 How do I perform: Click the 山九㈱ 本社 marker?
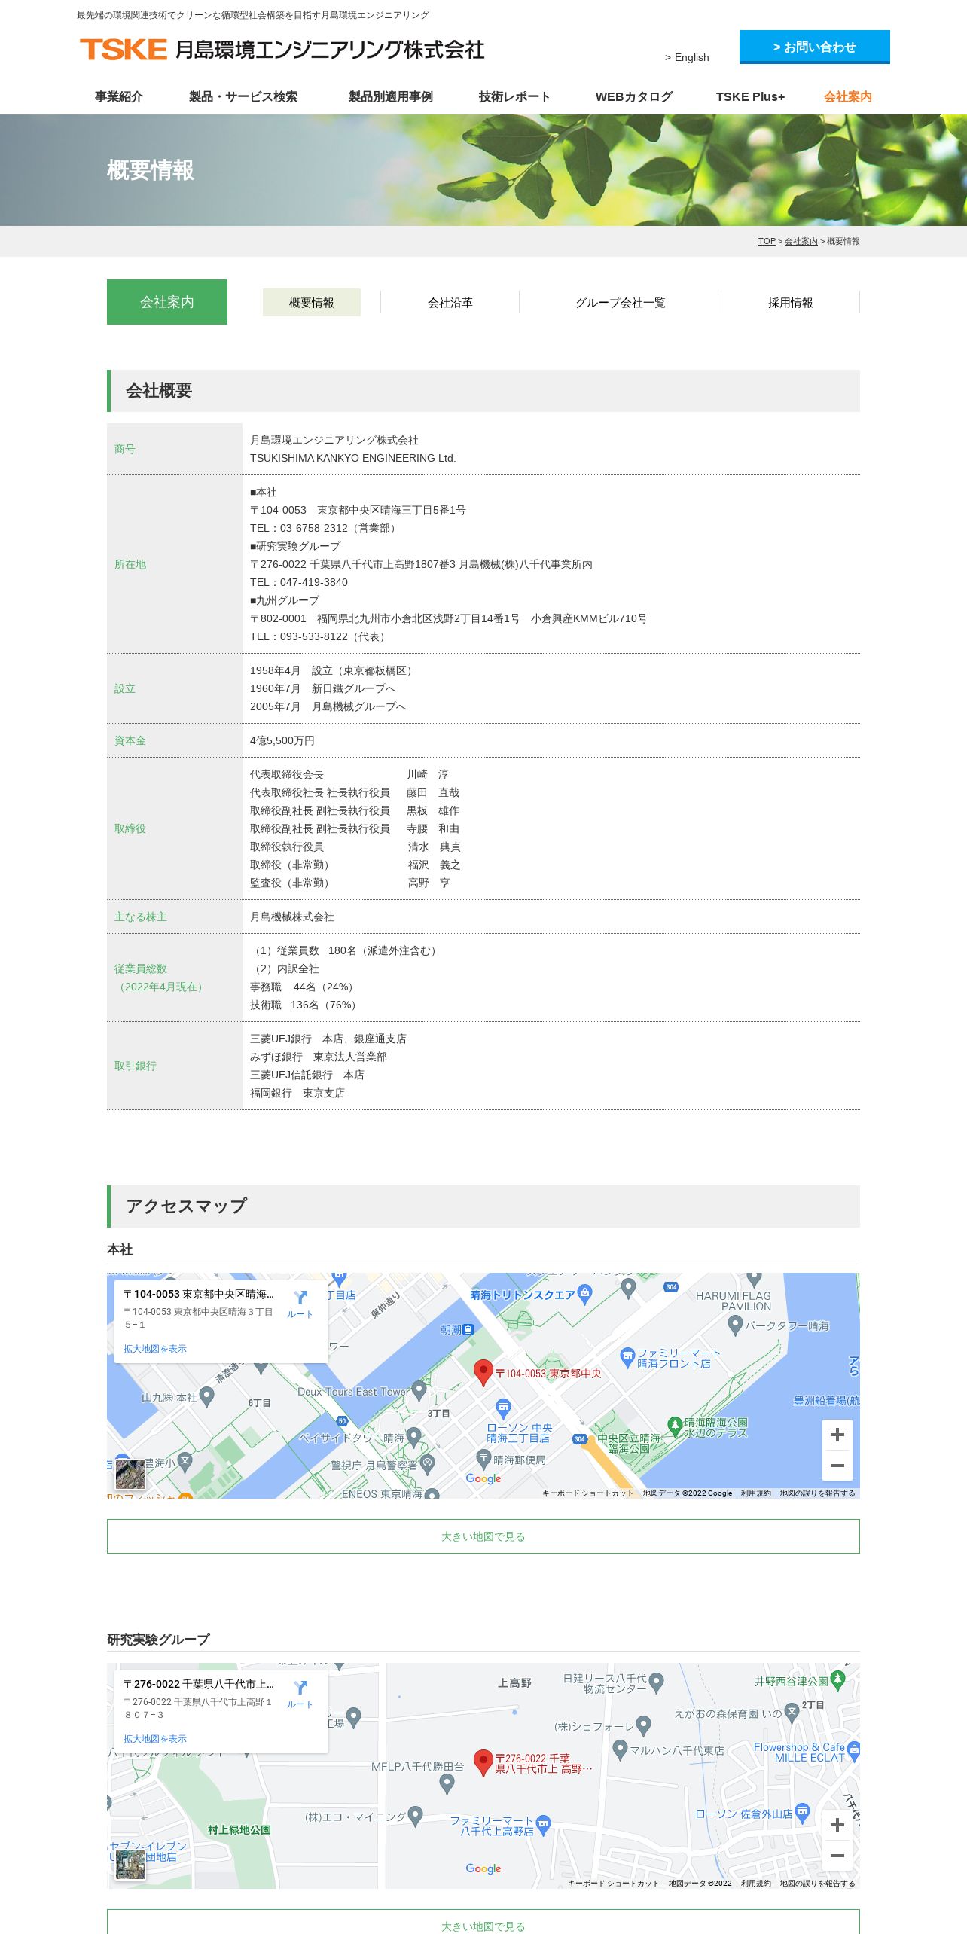[206, 1396]
